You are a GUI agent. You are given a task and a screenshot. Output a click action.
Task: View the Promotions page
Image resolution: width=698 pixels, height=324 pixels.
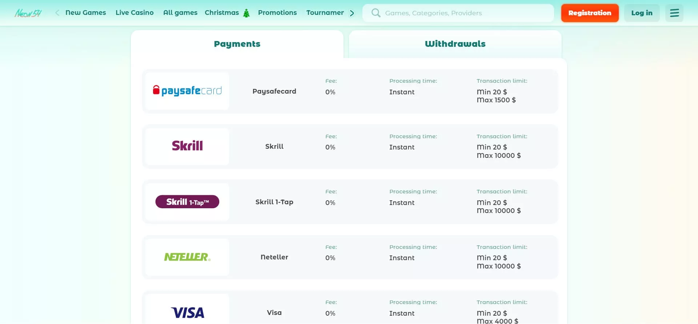pyautogui.click(x=277, y=13)
